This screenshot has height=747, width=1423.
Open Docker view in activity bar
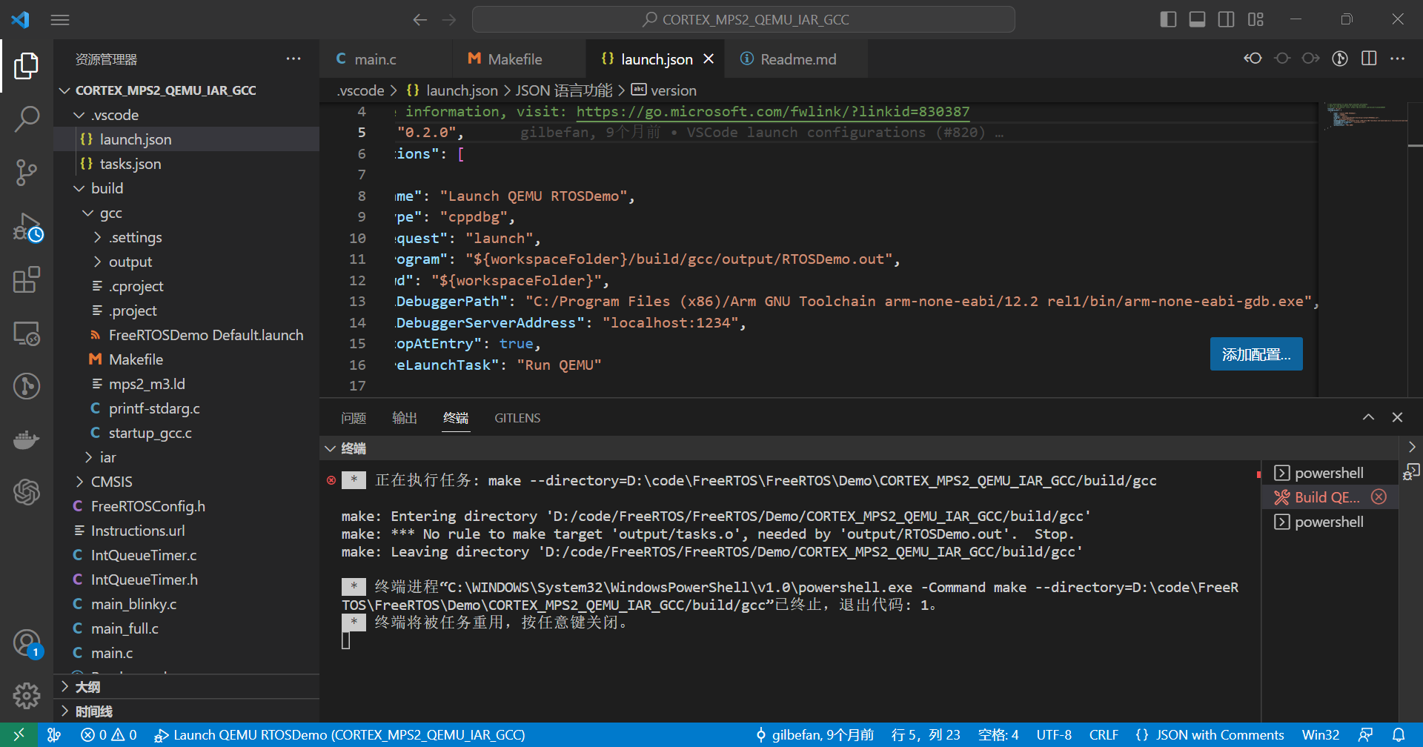(27, 439)
